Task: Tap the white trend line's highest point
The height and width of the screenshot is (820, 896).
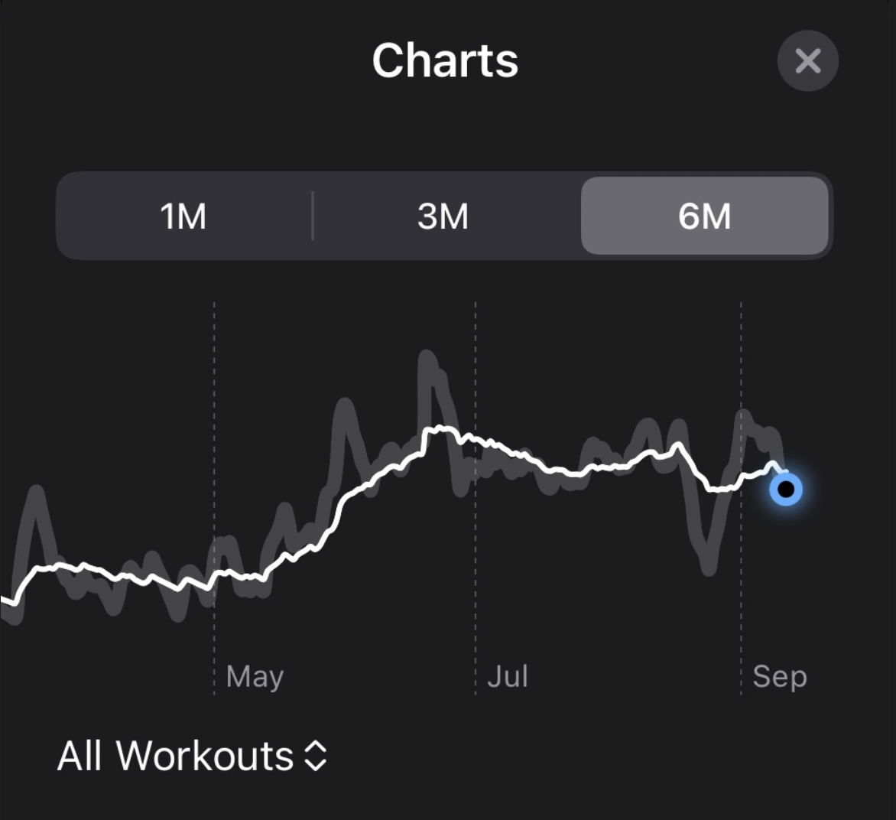Action: pyautogui.click(x=439, y=428)
